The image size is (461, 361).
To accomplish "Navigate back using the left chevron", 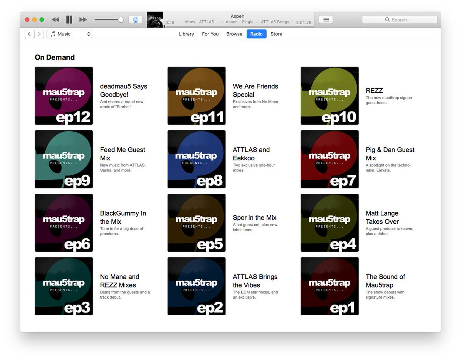I will [29, 34].
